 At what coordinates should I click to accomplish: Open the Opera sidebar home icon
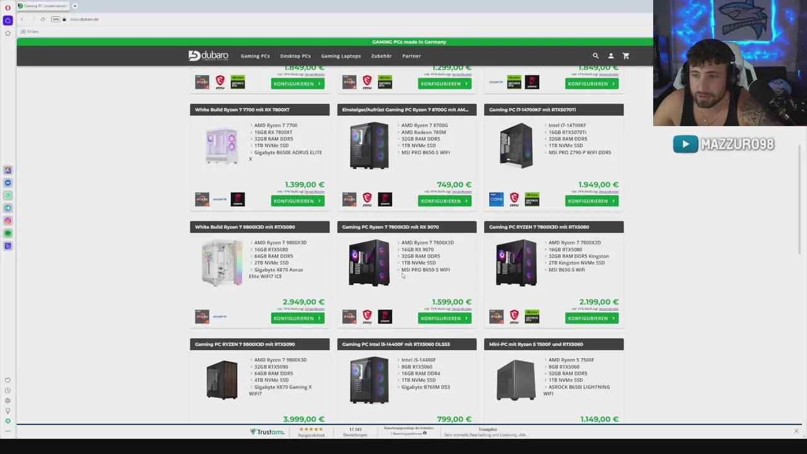8,20
